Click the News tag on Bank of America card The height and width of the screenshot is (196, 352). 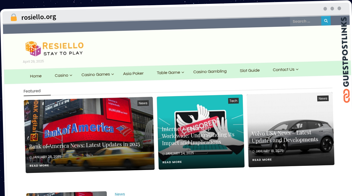pyautogui.click(x=143, y=103)
